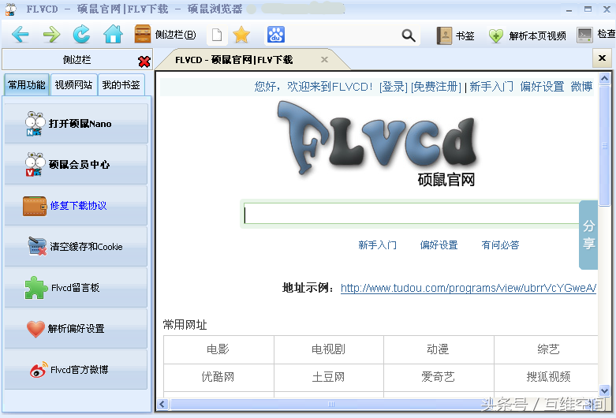The width and height of the screenshot is (616, 418).
Task: Click the magnifier search icon
Action: 409,35
